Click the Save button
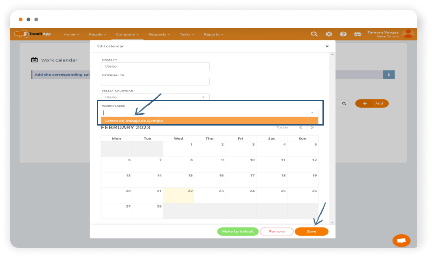Viewport: 432px width, 258px height. pyautogui.click(x=311, y=232)
